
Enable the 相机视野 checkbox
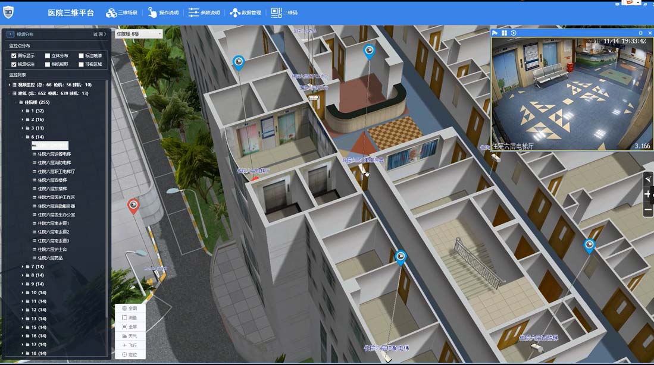pyautogui.click(x=48, y=65)
